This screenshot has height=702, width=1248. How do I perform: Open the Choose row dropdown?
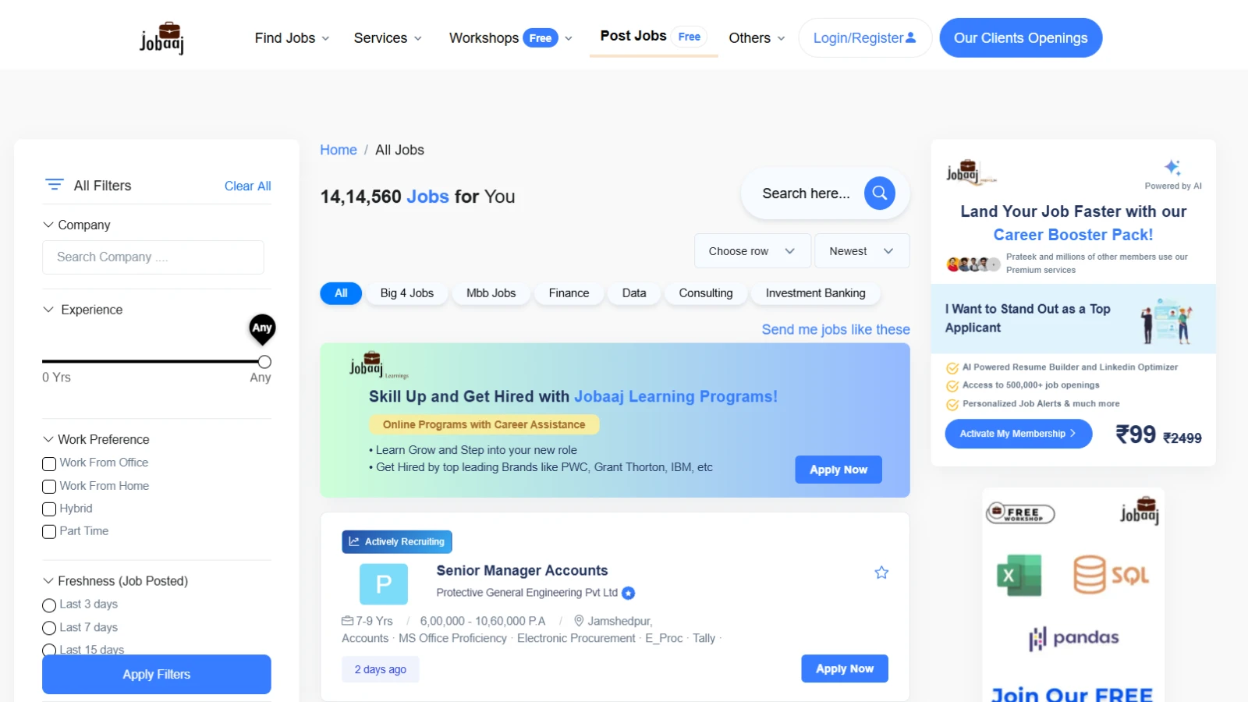pyautogui.click(x=752, y=251)
